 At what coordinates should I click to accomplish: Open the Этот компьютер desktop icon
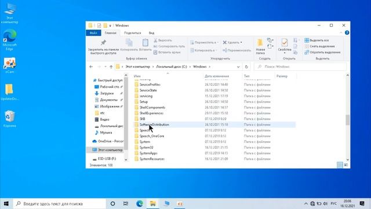9,13
